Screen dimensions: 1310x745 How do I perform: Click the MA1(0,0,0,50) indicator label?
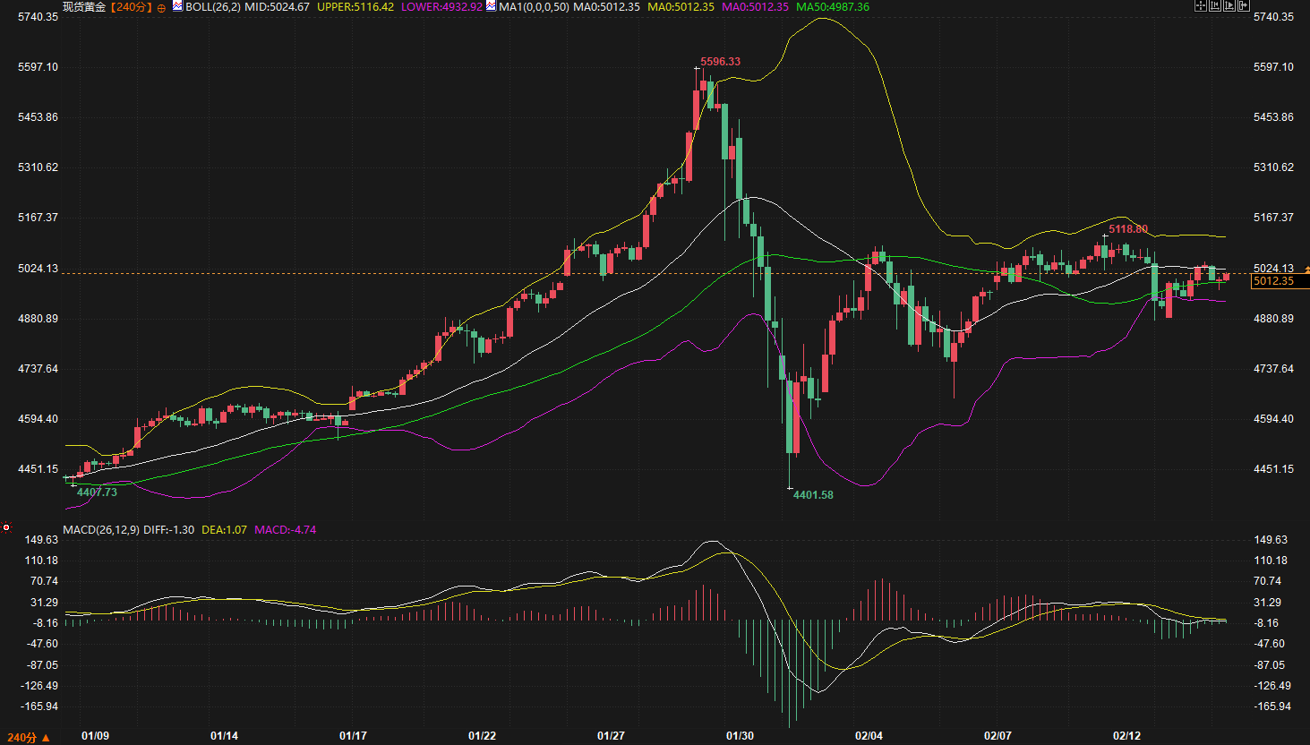pos(535,6)
